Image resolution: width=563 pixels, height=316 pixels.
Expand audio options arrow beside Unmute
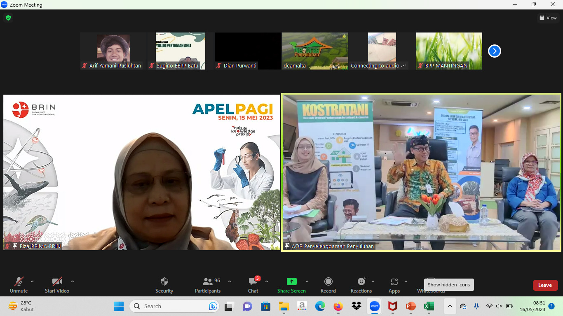(x=32, y=282)
